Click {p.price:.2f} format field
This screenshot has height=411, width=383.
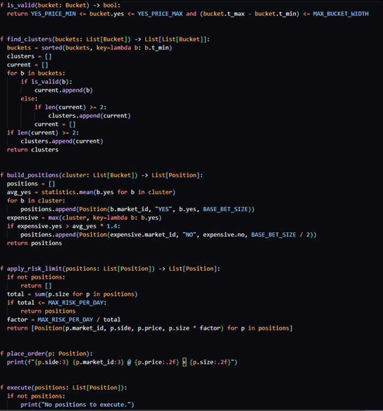click(156, 362)
